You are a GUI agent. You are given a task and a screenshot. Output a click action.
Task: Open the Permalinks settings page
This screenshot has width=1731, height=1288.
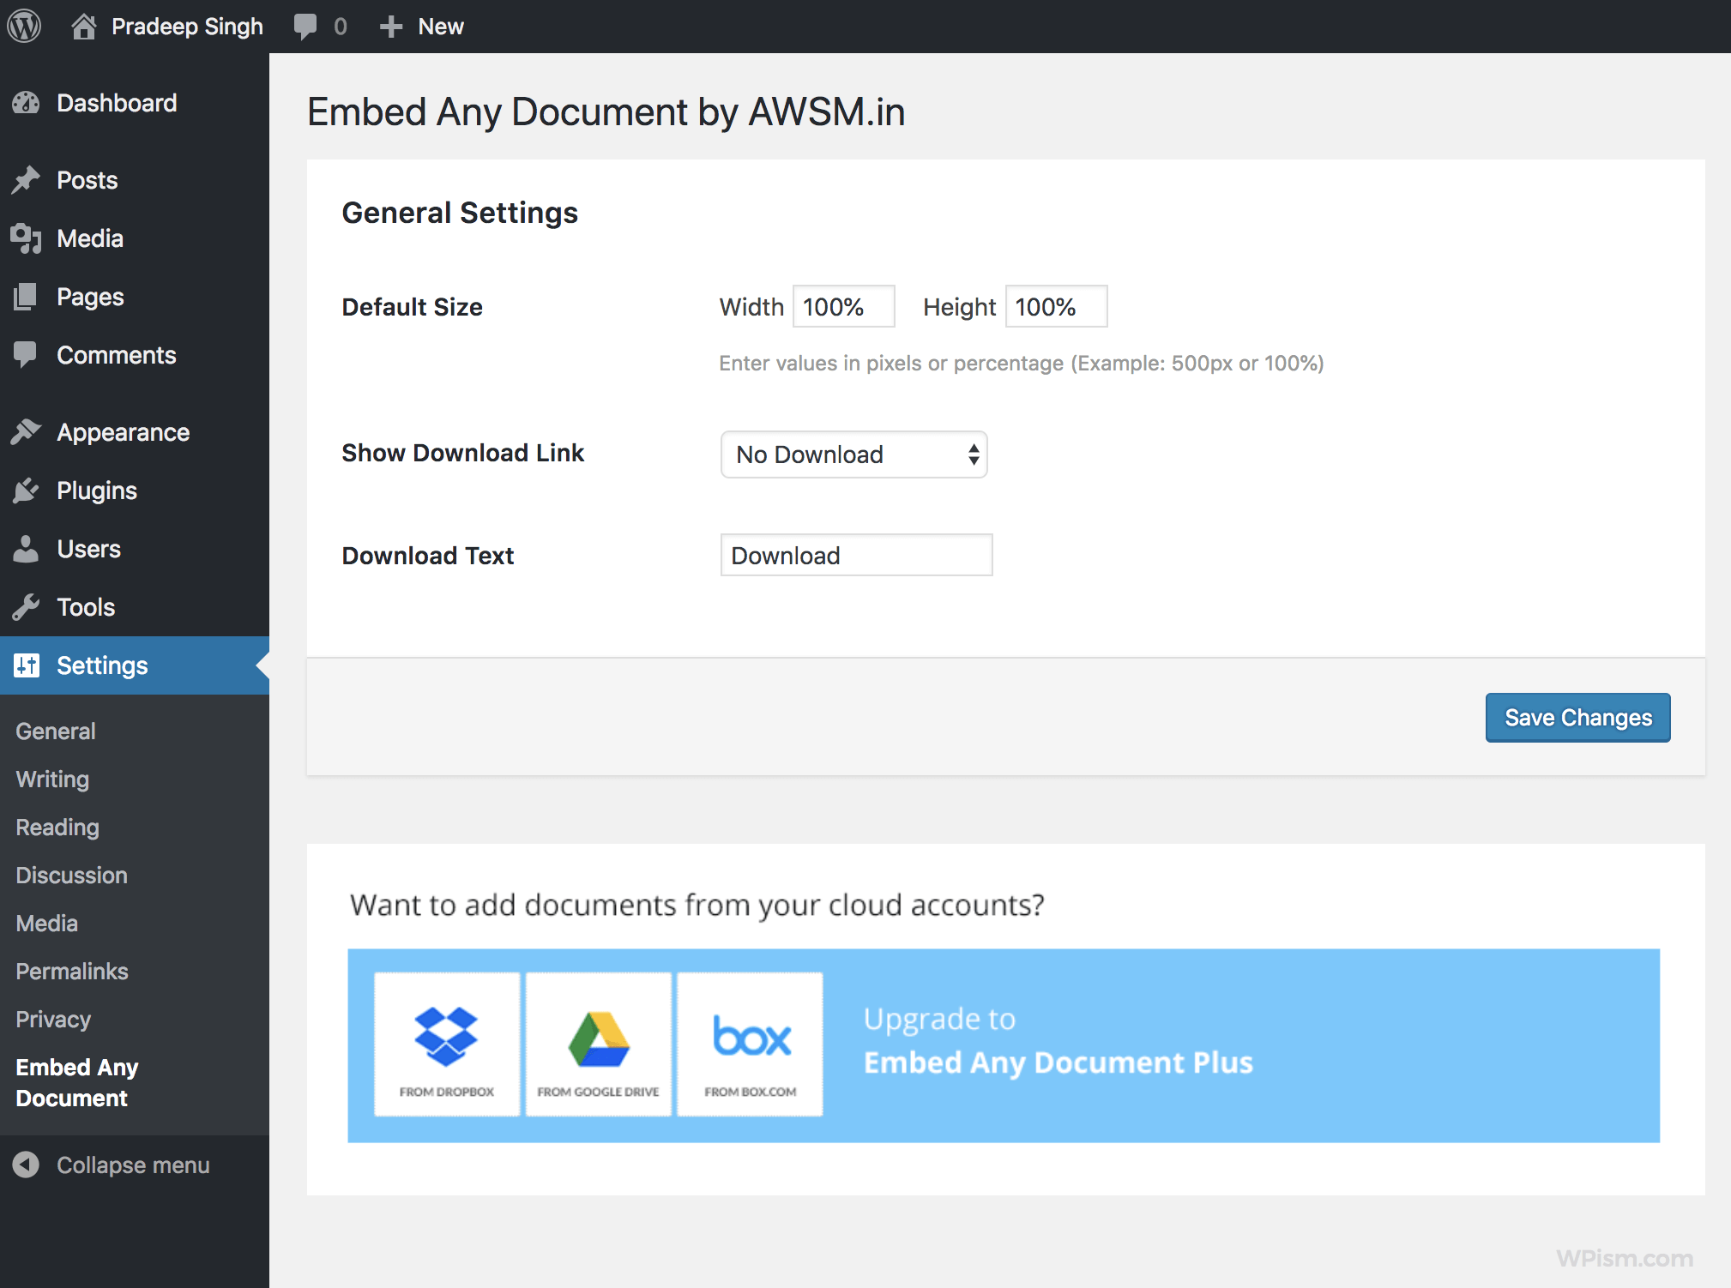click(72, 971)
